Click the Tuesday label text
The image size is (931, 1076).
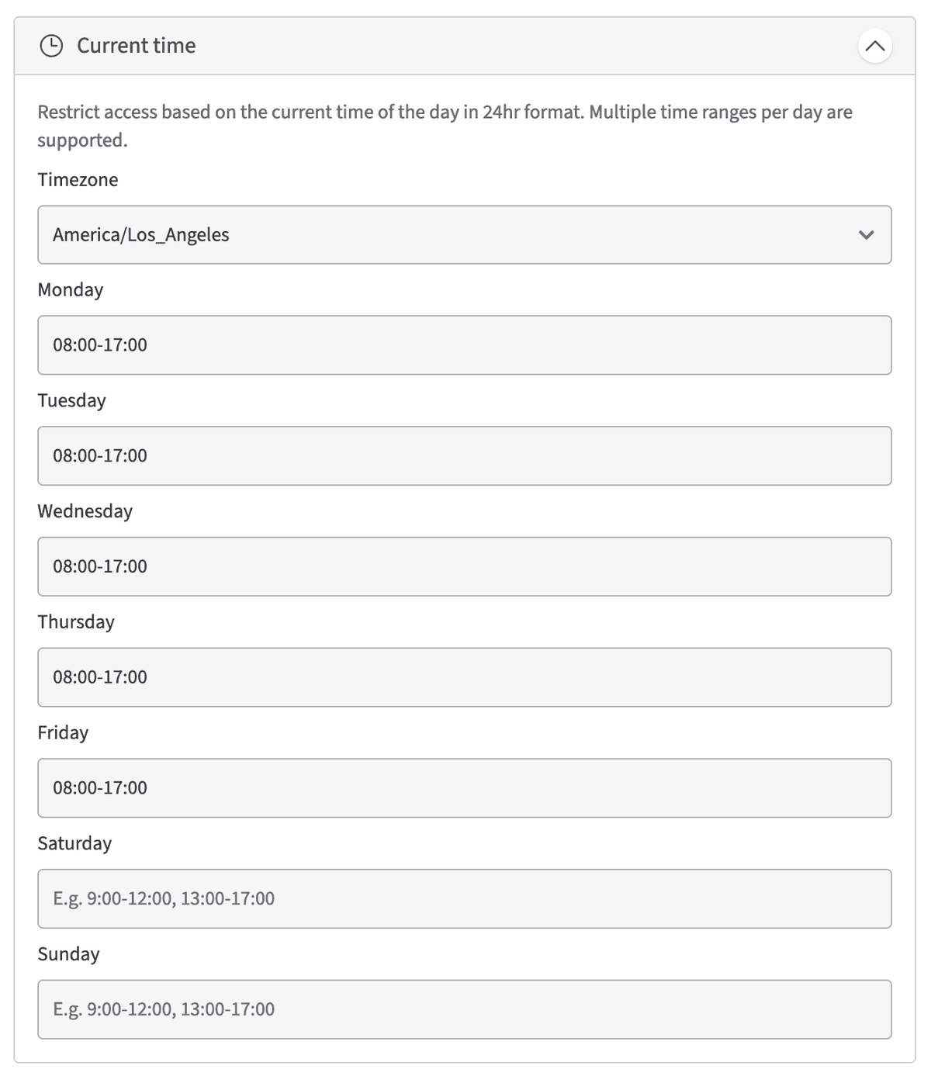[x=71, y=400]
